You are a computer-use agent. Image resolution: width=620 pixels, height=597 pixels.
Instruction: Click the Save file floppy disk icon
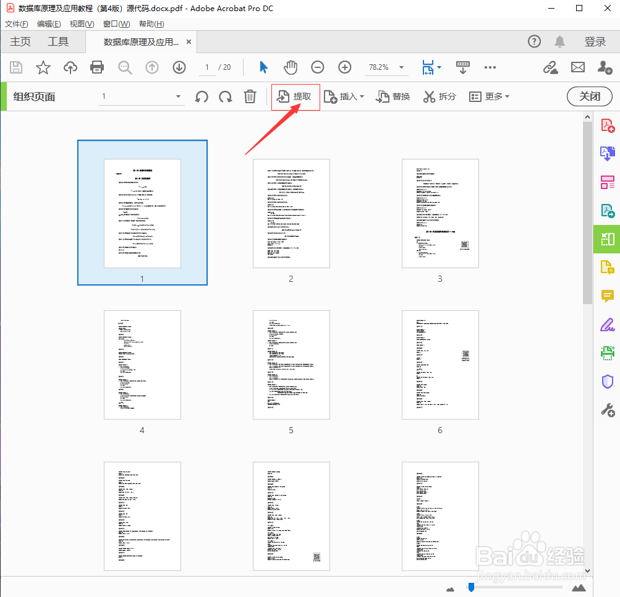16,67
